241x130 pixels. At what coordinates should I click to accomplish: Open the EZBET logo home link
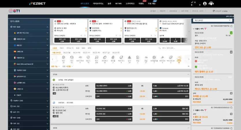(x=37, y=3)
